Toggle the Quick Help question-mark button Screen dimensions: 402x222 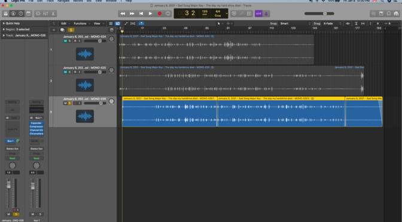coord(21,14)
